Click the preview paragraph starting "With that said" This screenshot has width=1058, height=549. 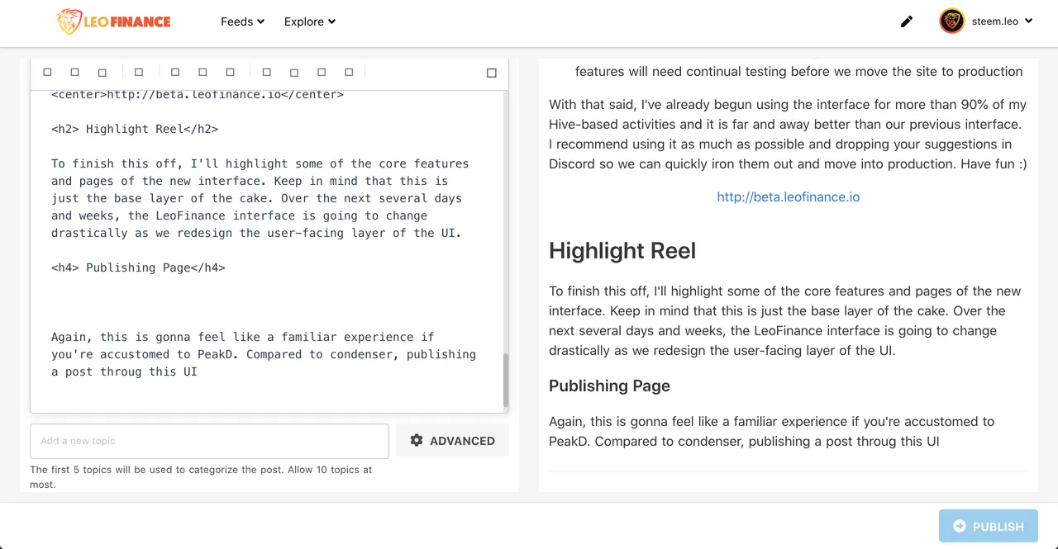click(x=788, y=134)
